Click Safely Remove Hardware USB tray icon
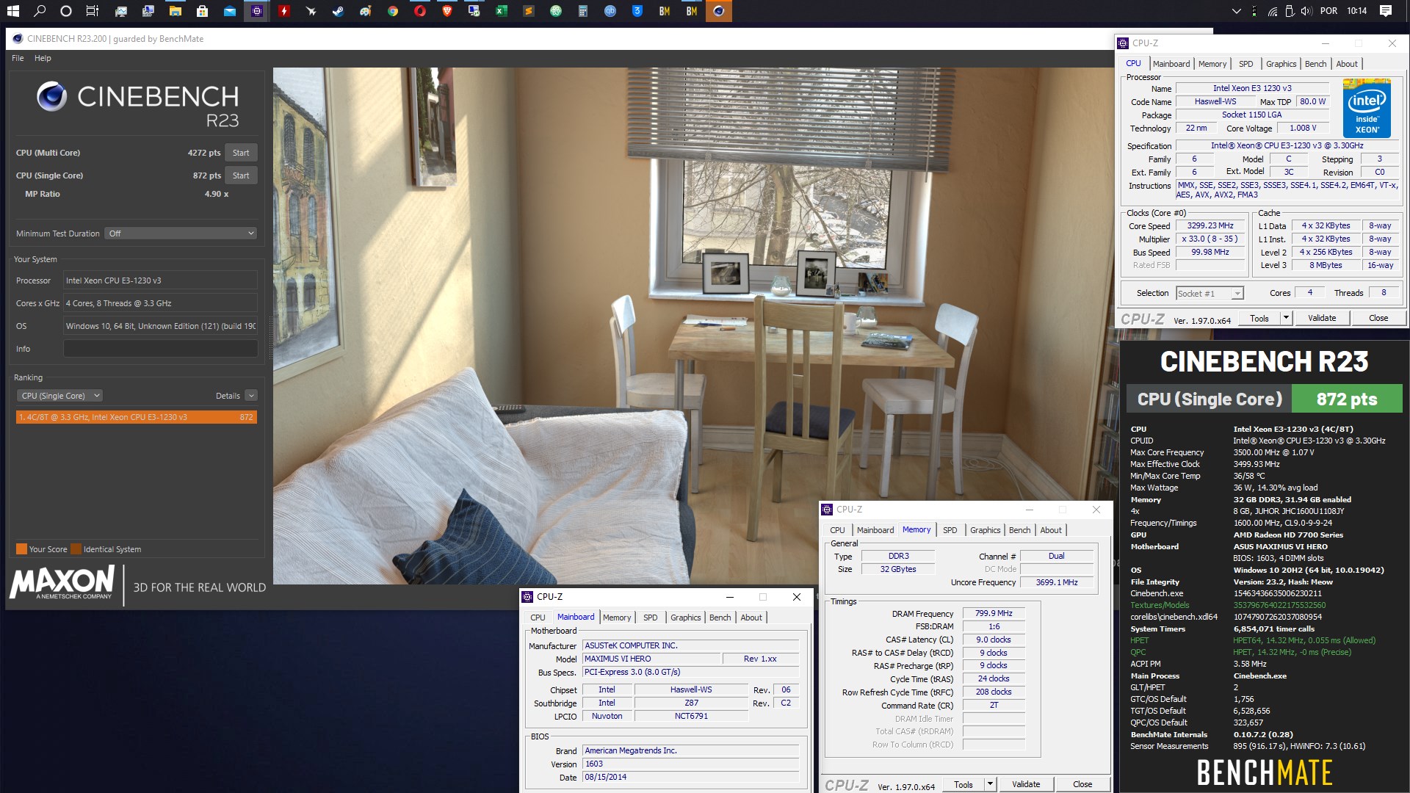This screenshot has width=1410, height=793. click(1290, 11)
